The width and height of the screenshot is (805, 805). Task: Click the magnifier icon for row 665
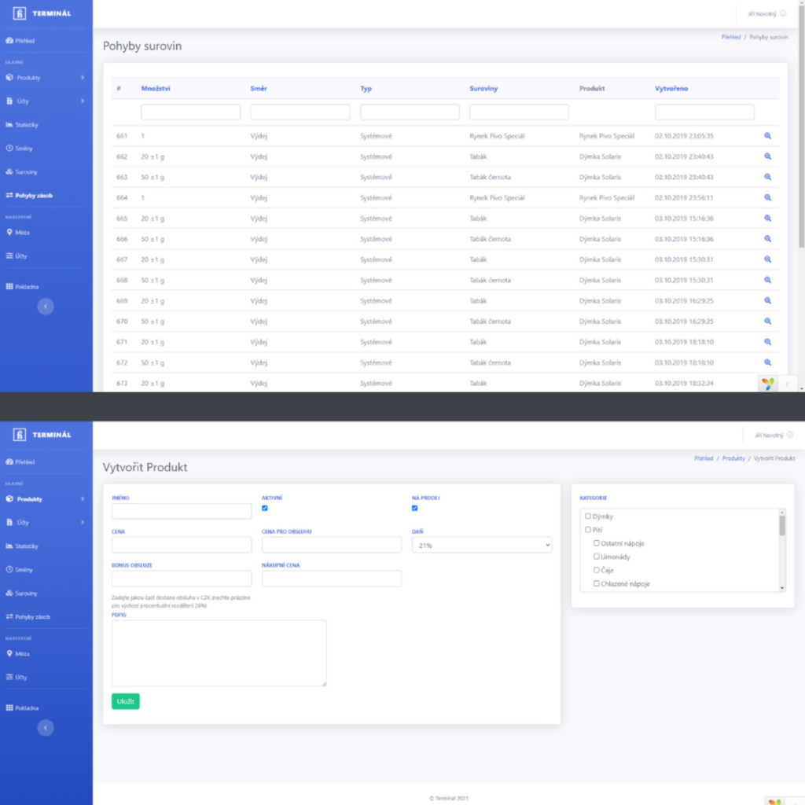[x=767, y=219]
